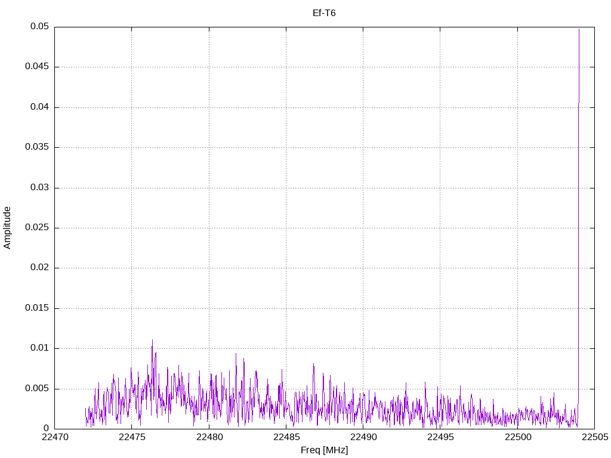Screen dimensions: 611x458
Task: Select the 0.015 y-axis tick label
Action: click(37, 308)
